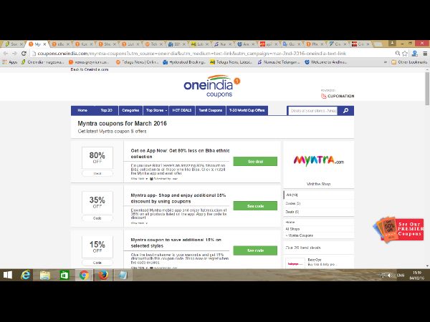Open the Categories navigation item
The width and height of the screenshot is (430, 322).
pos(130,111)
